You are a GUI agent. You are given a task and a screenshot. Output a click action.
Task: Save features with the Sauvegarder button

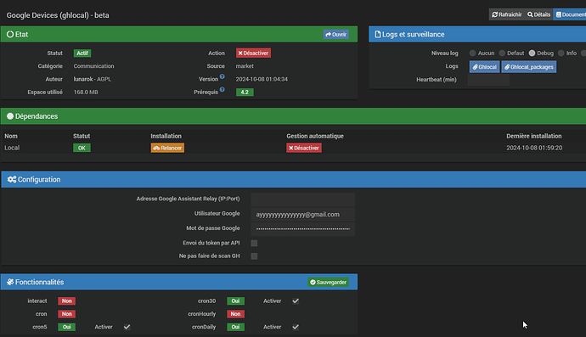[328, 282]
